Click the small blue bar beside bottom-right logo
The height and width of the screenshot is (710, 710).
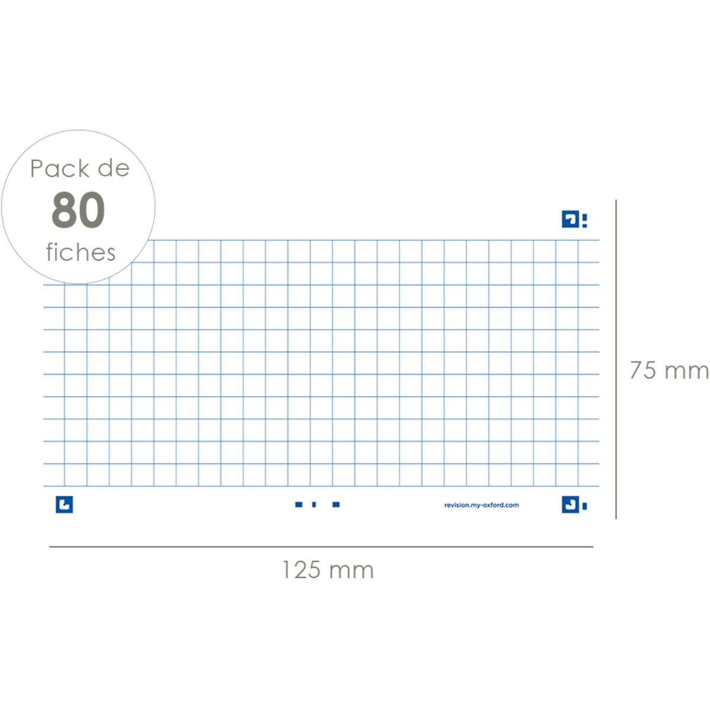[x=585, y=506]
